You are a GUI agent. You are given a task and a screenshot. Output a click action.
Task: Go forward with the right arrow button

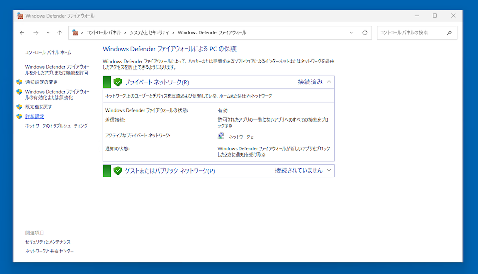pos(36,32)
